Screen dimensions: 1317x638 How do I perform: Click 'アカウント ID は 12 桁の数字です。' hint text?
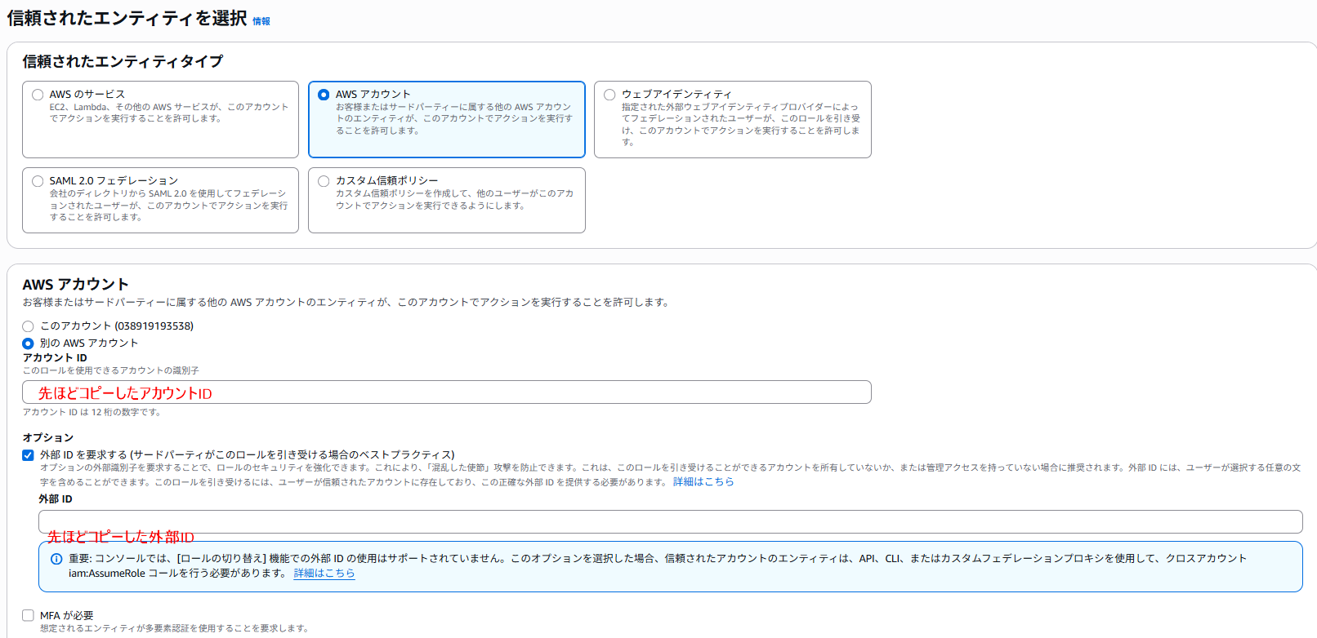(92, 412)
